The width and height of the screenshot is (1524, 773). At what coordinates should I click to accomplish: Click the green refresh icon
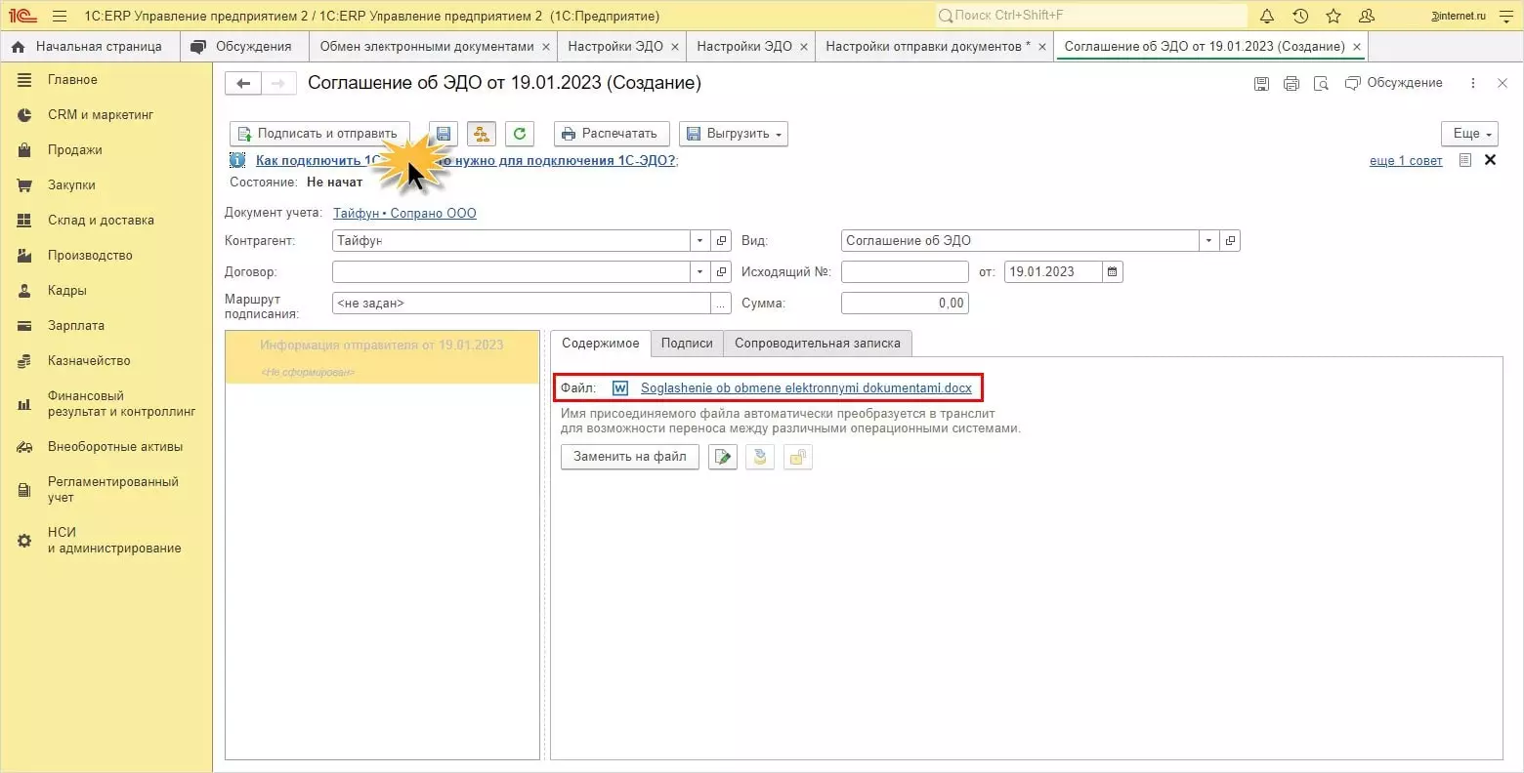(x=520, y=134)
